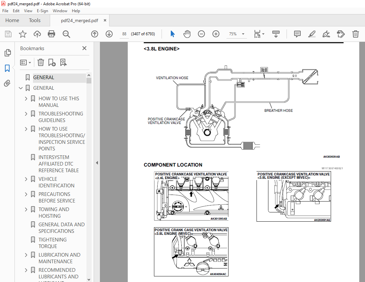Image resolution: width=365 pixels, height=282 pixels.
Task: Upload file to cloud icon
Action: tap(37, 34)
